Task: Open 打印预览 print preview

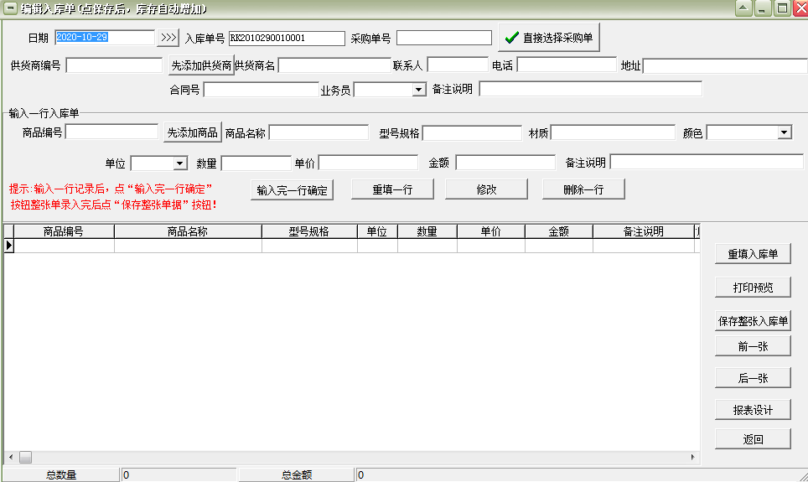Action: click(753, 288)
